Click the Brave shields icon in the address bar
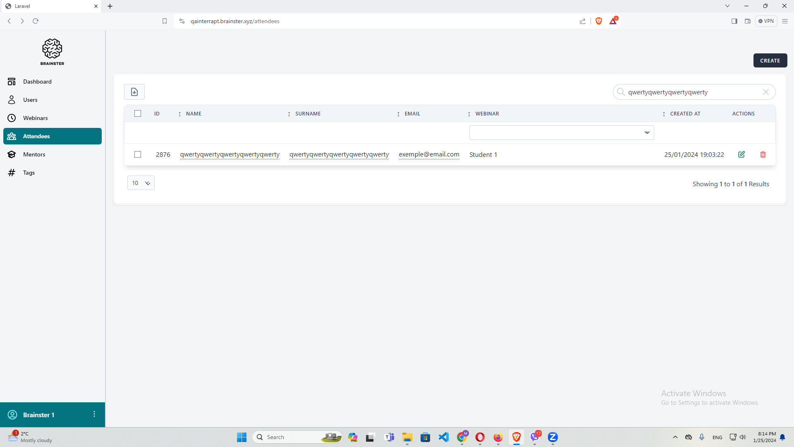Screen dimensions: 794x447 coord(598,21)
